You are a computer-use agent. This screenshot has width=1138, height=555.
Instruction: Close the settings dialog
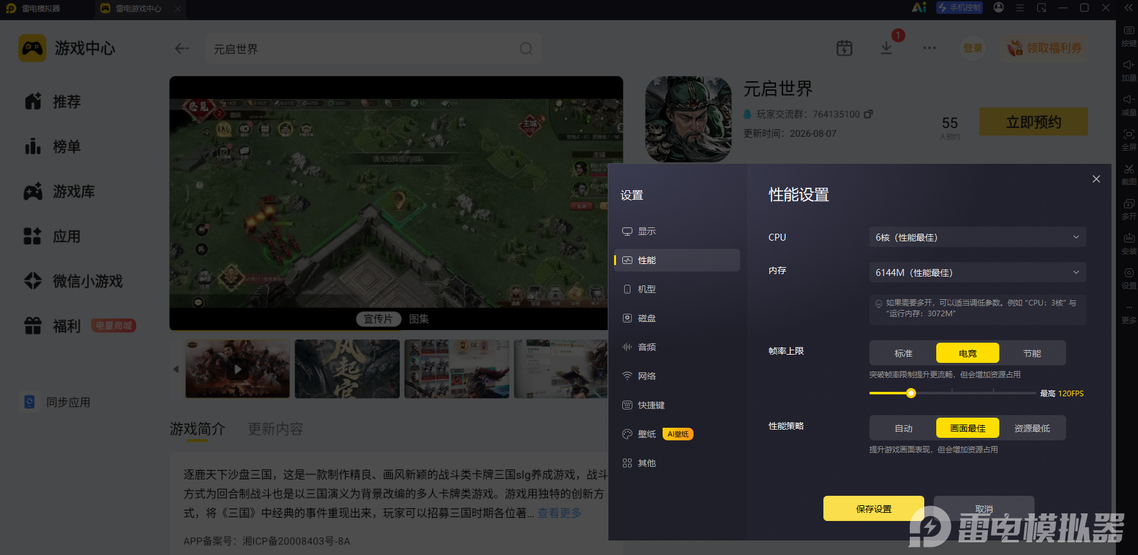[x=1096, y=179]
